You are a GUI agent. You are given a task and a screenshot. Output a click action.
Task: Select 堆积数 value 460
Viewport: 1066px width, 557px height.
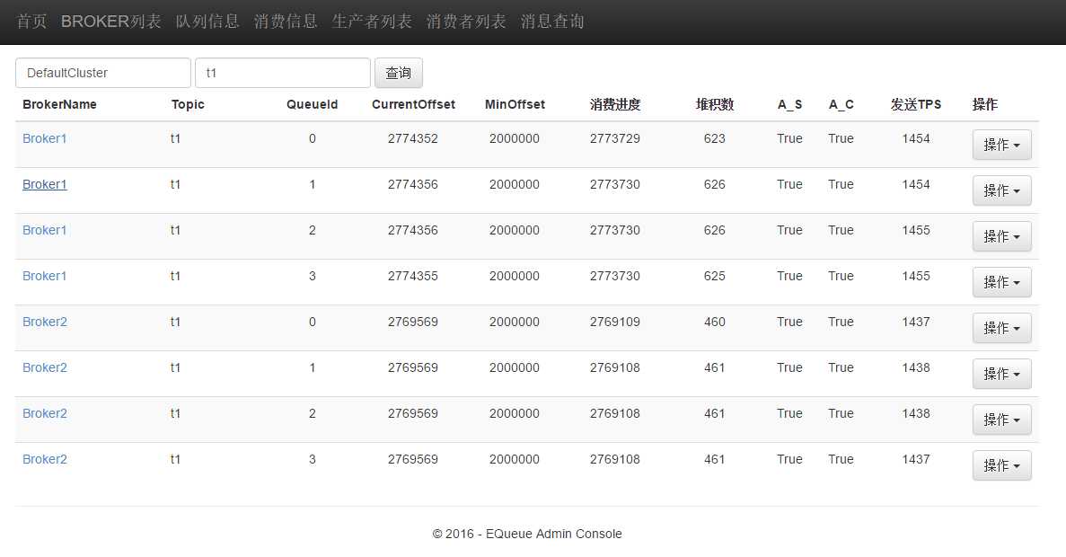click(715, 322)
